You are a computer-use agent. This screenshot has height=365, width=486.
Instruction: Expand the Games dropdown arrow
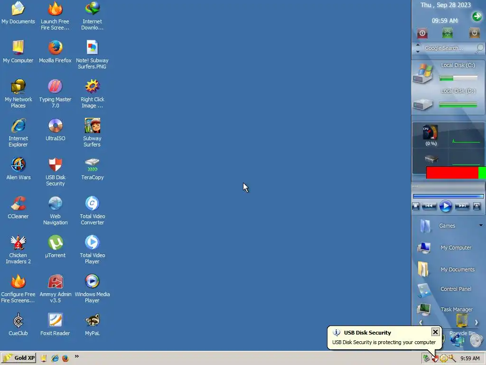[481, 225]
